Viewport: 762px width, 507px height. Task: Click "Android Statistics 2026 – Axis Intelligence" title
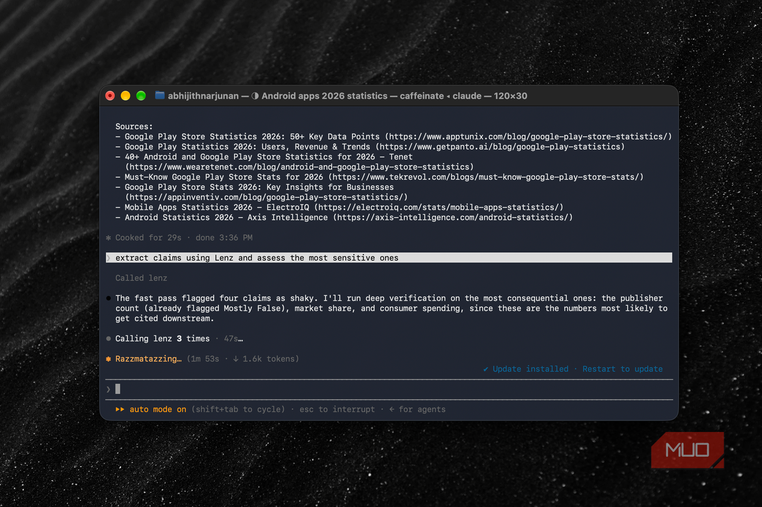click(226, 217)
